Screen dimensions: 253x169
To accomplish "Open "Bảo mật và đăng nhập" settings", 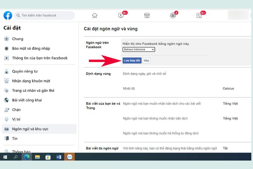I will coord(31,49).
